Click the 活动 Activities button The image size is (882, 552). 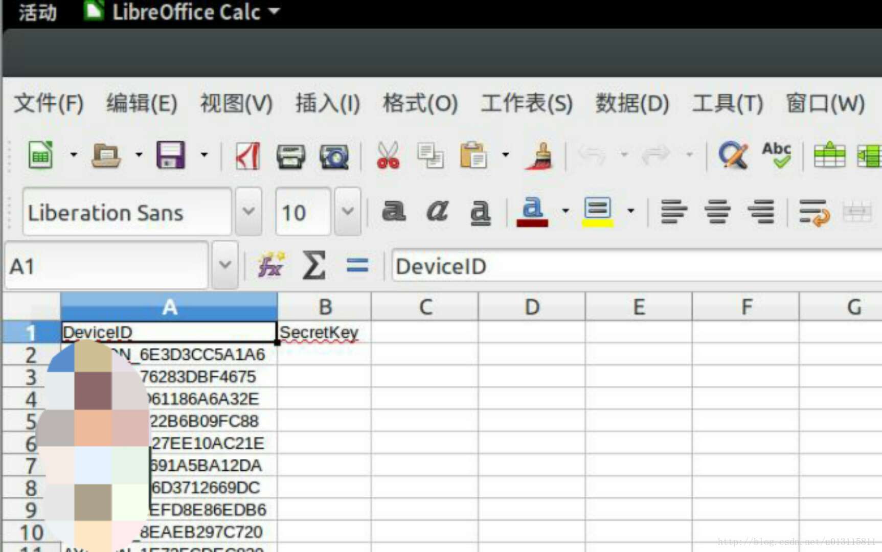[x=37, y=12]
